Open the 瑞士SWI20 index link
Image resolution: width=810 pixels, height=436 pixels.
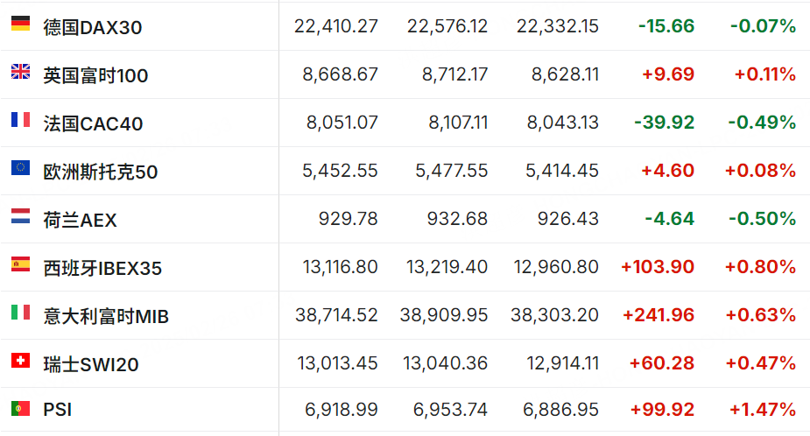coord(91,364)
